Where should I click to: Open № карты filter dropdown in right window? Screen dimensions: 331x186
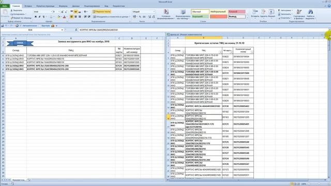(231, 52)
